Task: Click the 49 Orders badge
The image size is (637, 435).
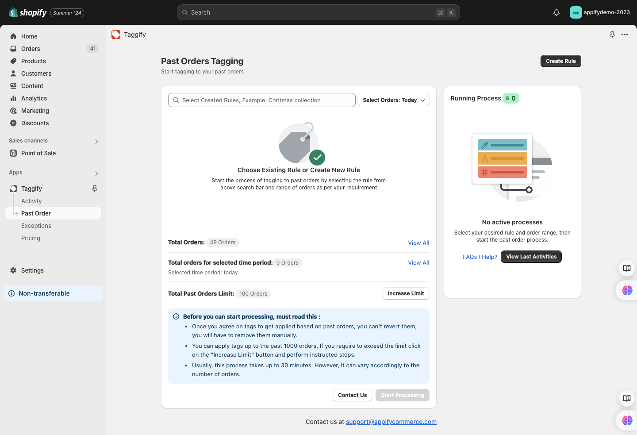Action: (223, 243)
